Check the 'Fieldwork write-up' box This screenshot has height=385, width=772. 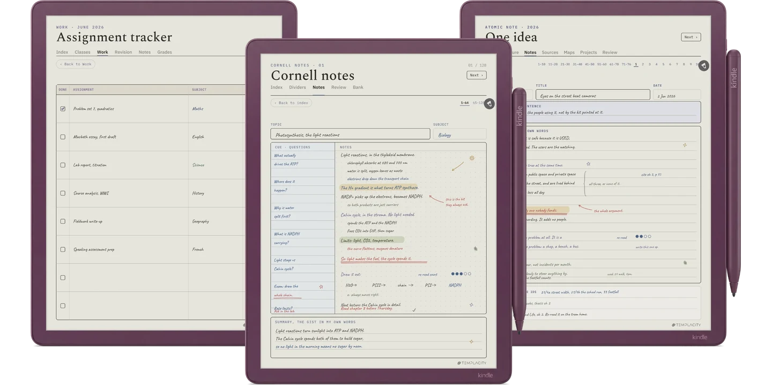point(63,221)
